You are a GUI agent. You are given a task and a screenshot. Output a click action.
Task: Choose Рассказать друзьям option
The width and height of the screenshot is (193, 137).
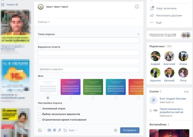[x=169, y=15]
